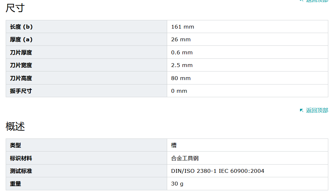Click the 类型 row label

click(16, 145)
